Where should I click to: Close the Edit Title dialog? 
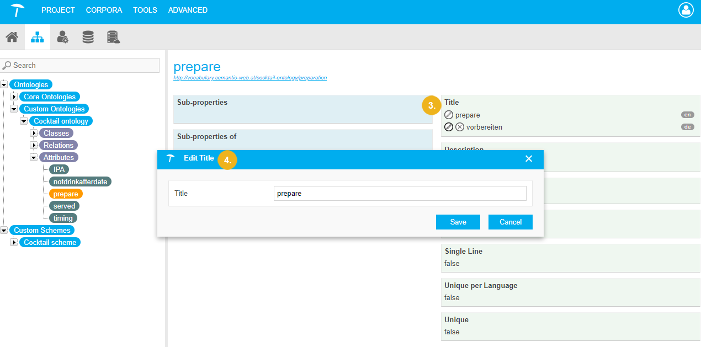click(x=528, y=159)
